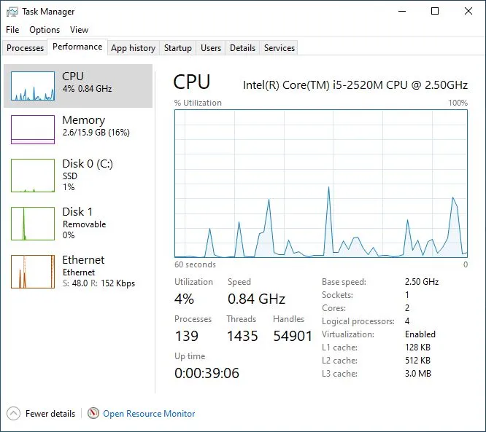486x432 pixels.
Task: Open the Details tab
Action: (x=242, y=48)
